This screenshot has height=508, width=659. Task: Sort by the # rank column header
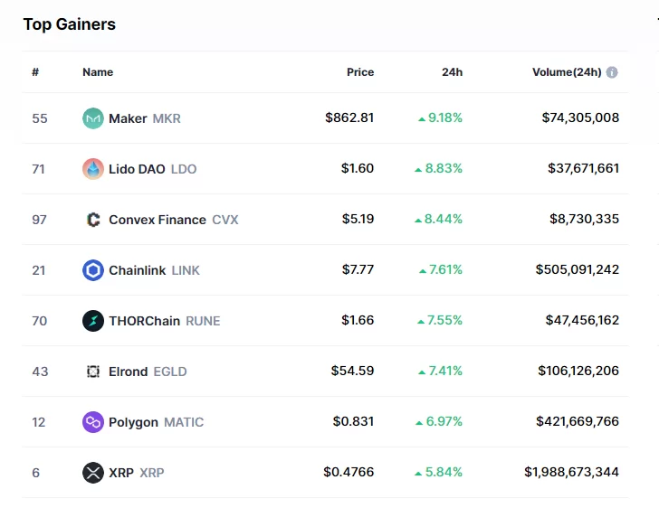point(35,72)
